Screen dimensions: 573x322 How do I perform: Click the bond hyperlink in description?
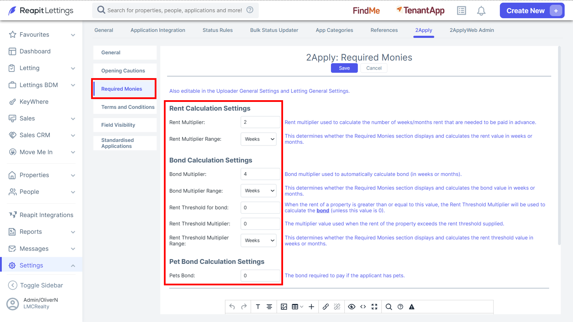(323, 211)
